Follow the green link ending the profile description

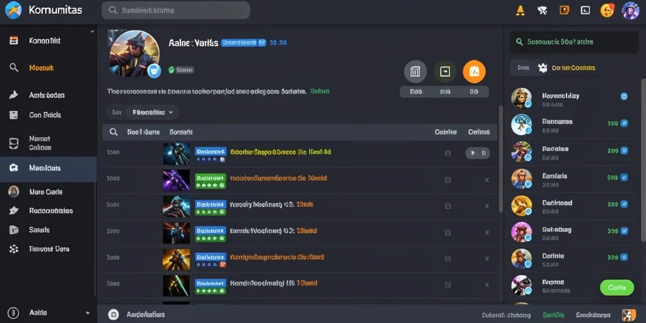319,91
